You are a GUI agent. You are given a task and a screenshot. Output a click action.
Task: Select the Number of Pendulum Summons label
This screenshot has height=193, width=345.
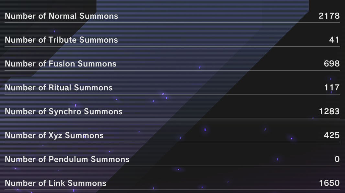coord(67,159)
